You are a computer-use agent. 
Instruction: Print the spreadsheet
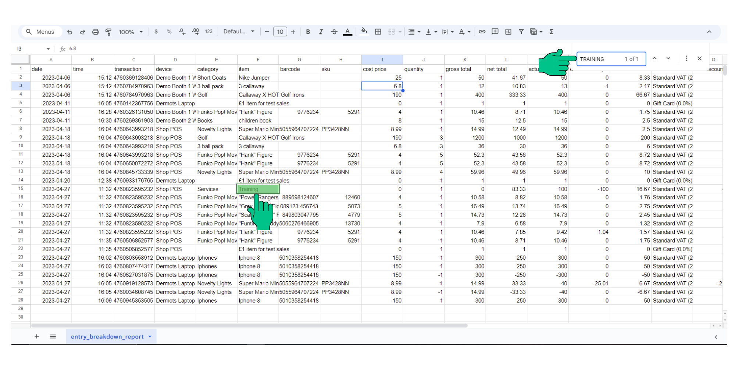tap(96, 32)
